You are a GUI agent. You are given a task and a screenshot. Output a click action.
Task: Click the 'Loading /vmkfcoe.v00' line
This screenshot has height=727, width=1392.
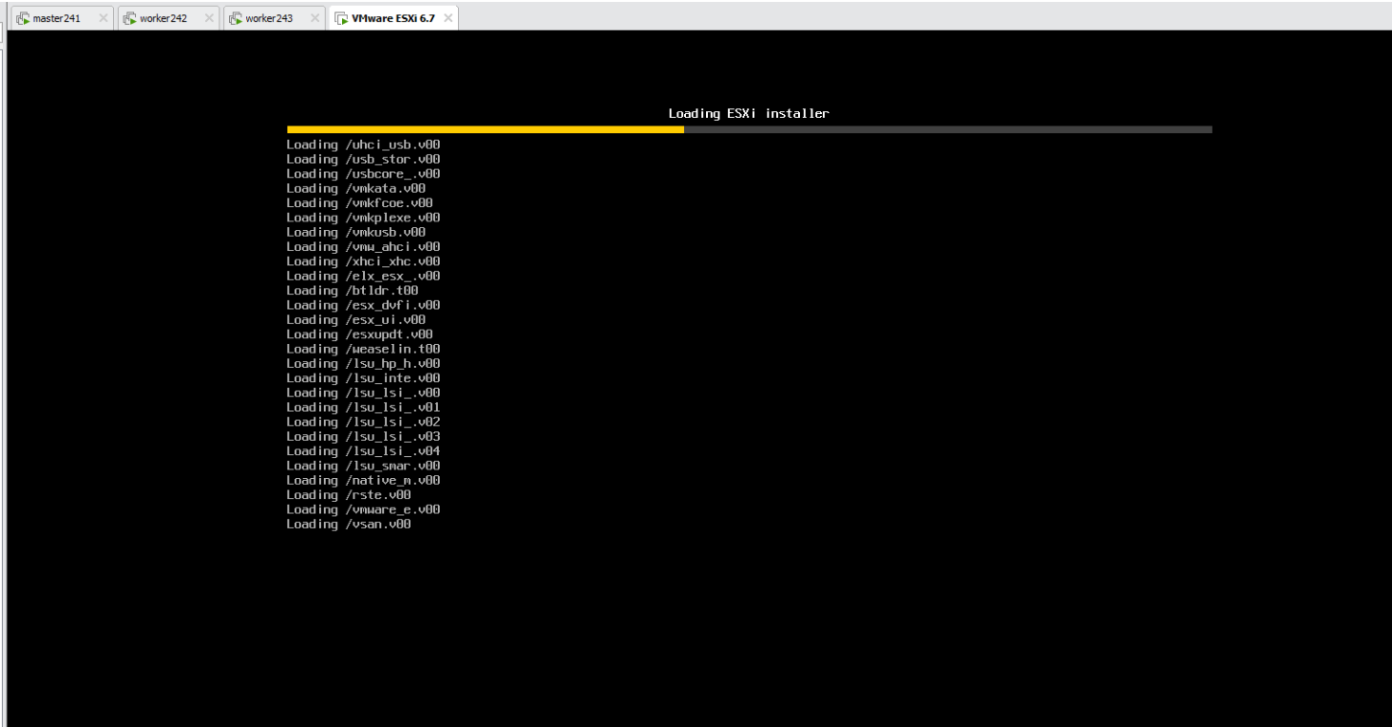tap(359, 202)
